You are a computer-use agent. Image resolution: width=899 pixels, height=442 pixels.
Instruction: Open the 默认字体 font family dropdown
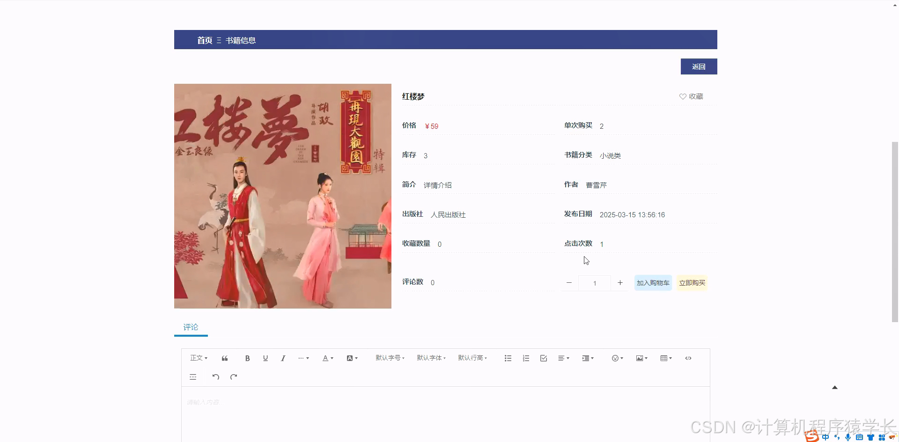431,358
